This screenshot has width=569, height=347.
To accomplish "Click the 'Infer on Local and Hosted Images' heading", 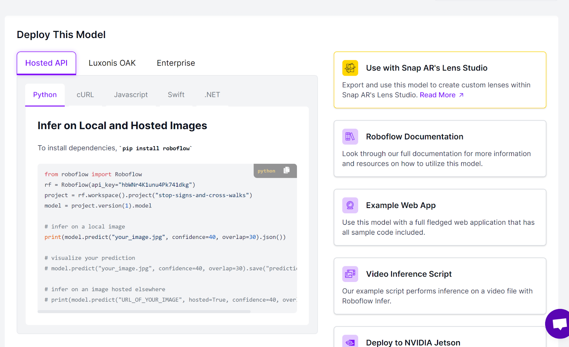I will (x=122, y=126).
